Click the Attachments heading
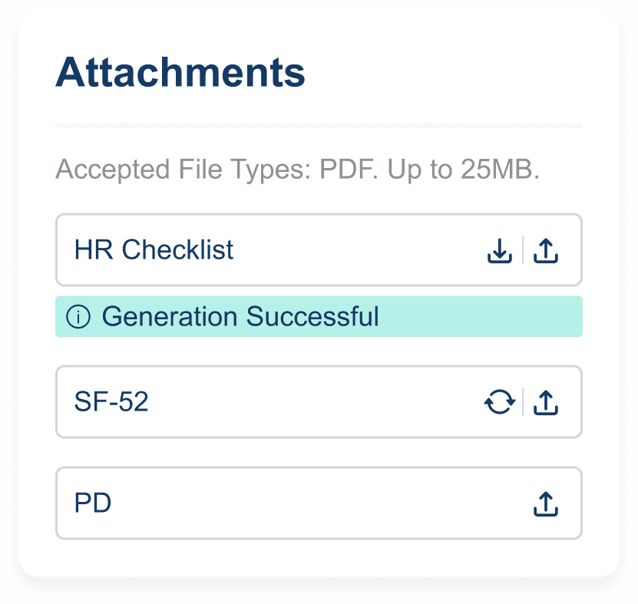This screenshot has height=604, width=638. 180,72
